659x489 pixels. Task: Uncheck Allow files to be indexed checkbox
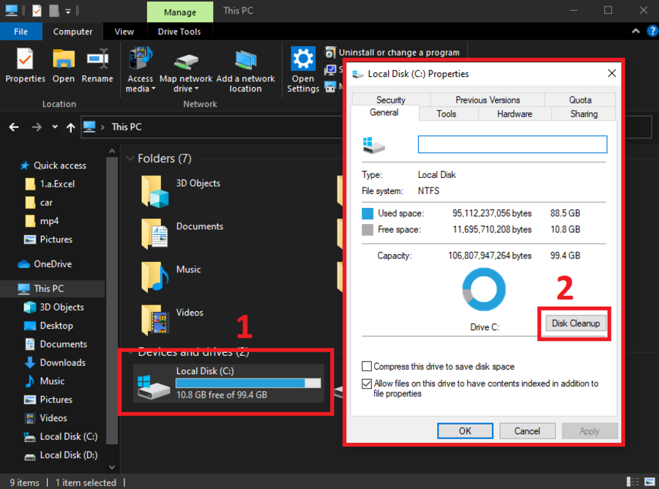[367, 384]
